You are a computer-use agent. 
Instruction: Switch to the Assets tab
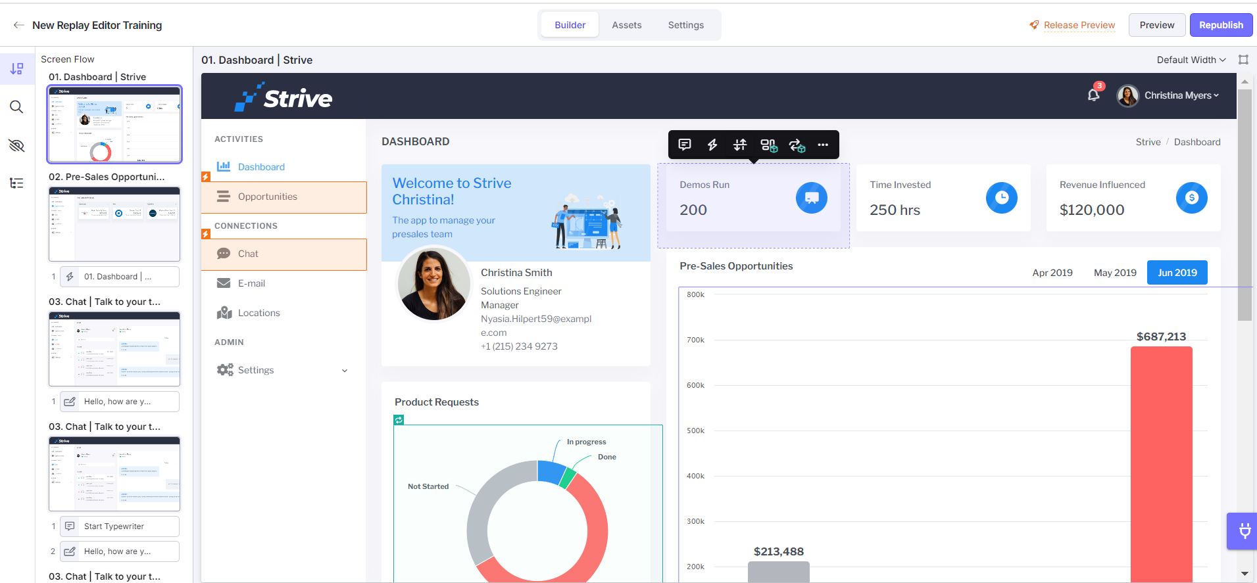(x=626, y=25)
